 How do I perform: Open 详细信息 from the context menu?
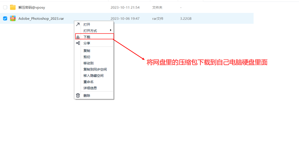coord(90,88)
